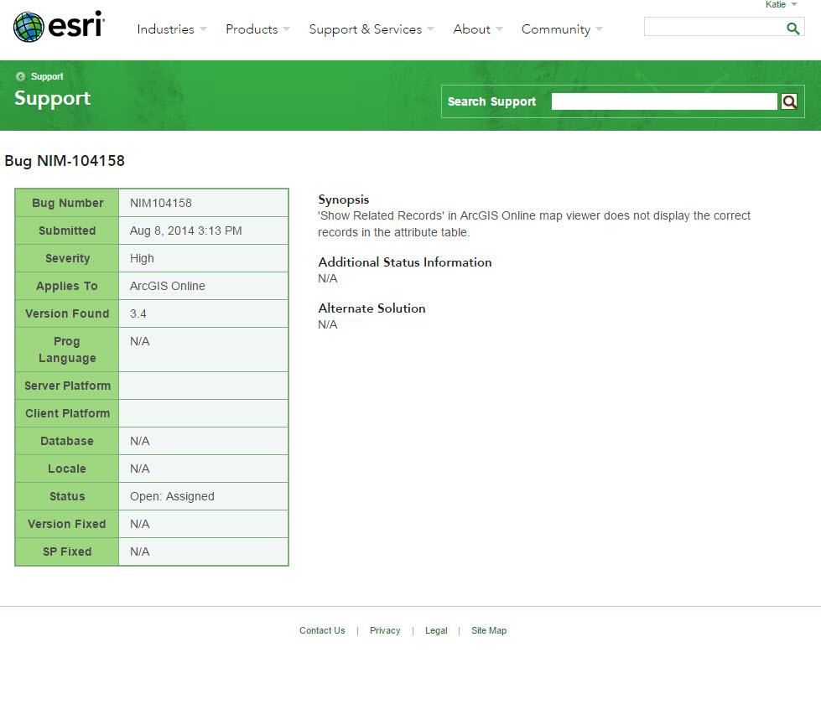821x720 pixels.
Task: Click the large Support banner heading
Action: [52, 98]
